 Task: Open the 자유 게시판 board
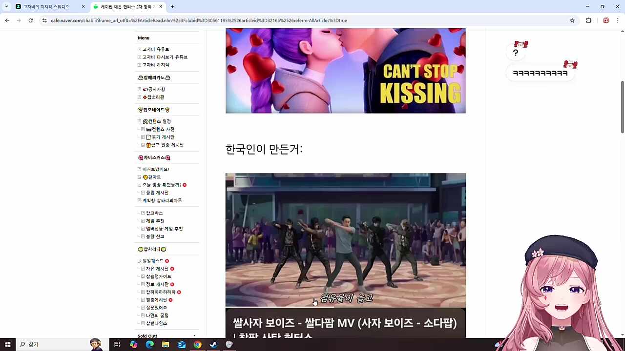point(157,269)
